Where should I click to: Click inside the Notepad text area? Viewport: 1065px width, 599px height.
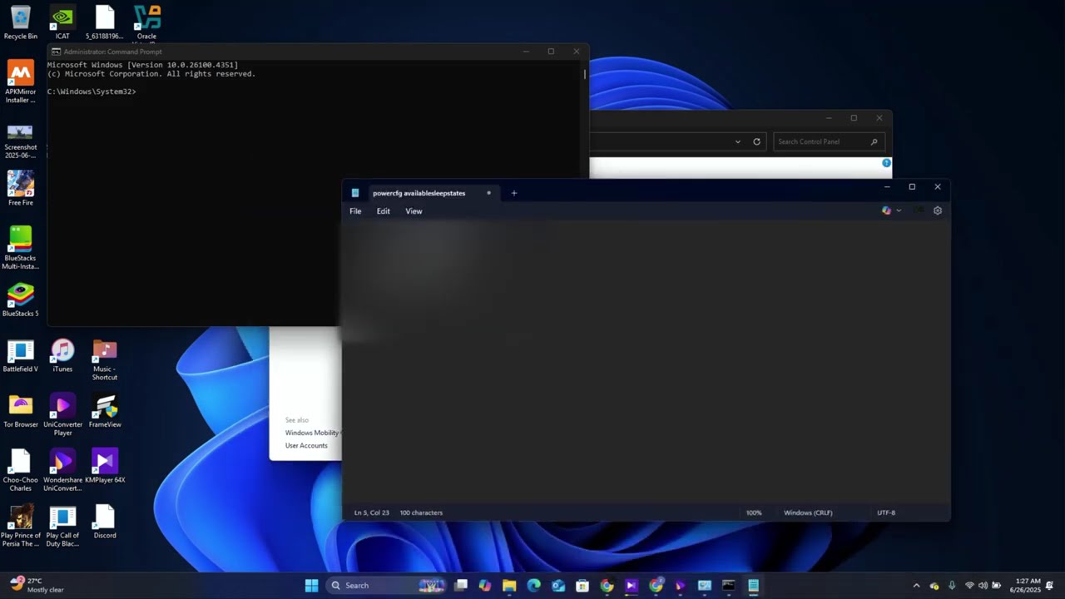[646, 362]
